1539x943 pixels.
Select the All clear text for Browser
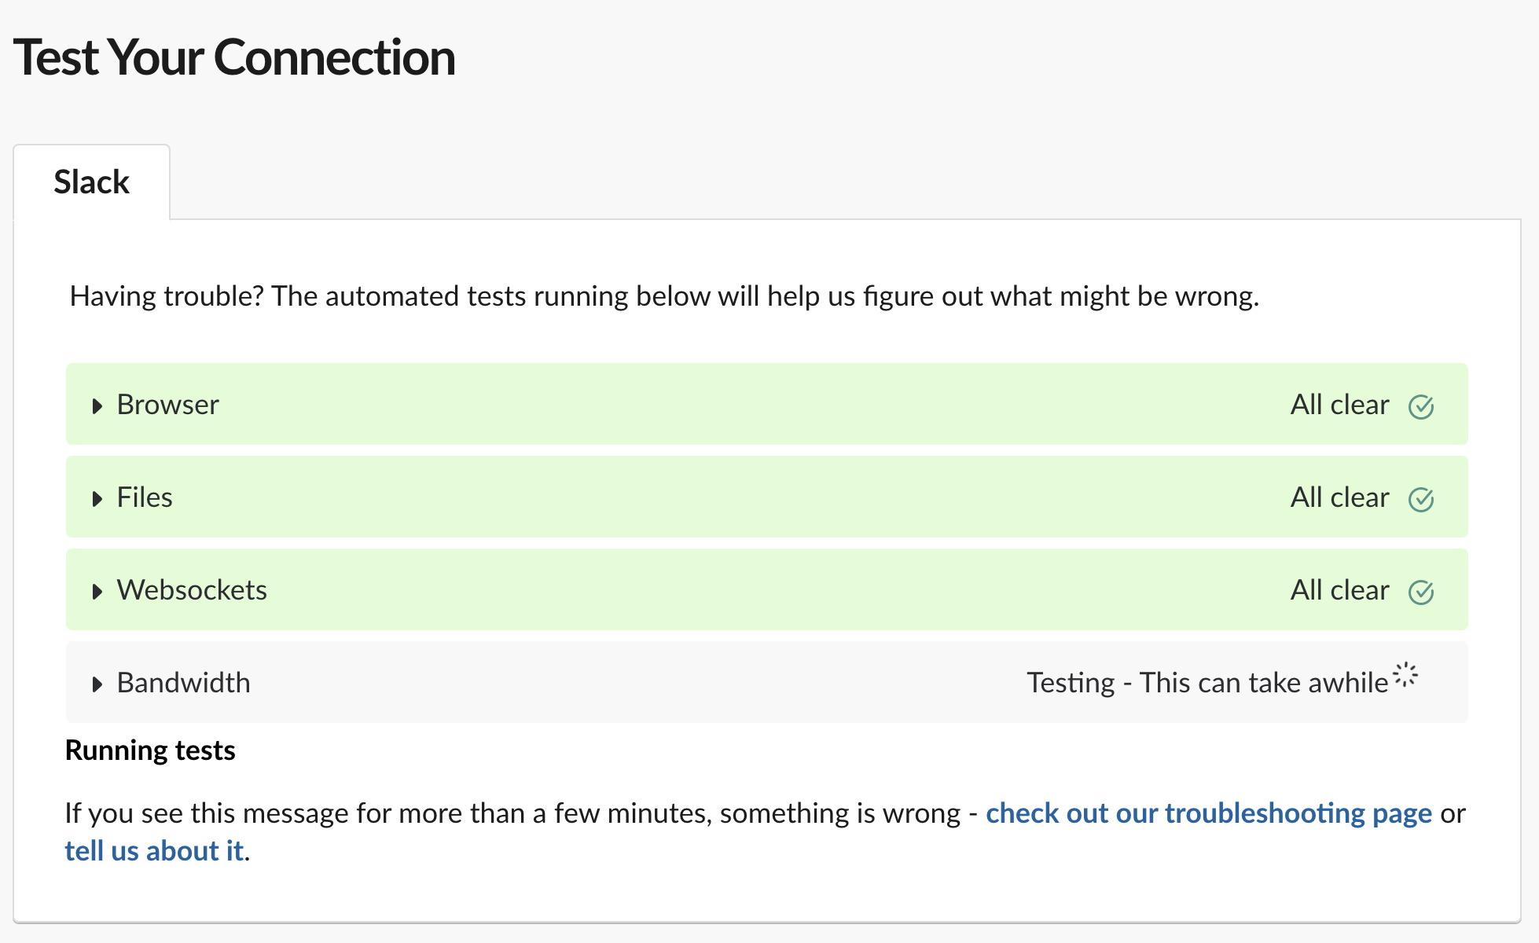[x=1339, y=405]
